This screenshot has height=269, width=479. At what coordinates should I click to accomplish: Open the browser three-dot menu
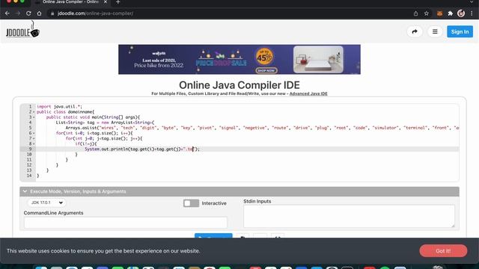pos(472,13)
